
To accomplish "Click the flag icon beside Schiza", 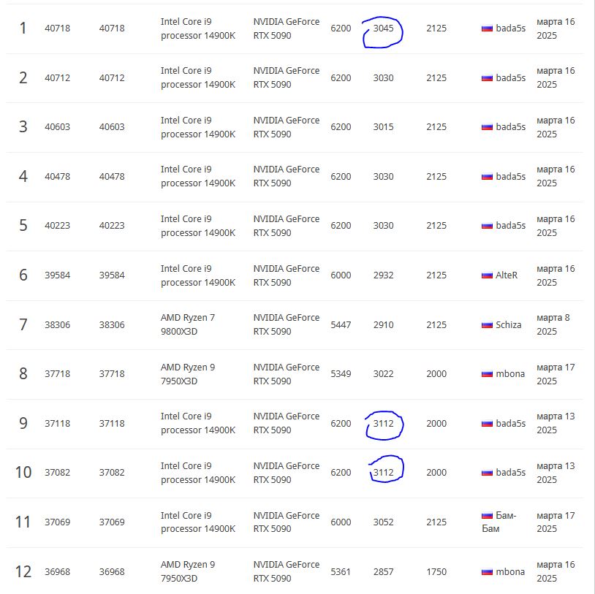I will point(487,324).
